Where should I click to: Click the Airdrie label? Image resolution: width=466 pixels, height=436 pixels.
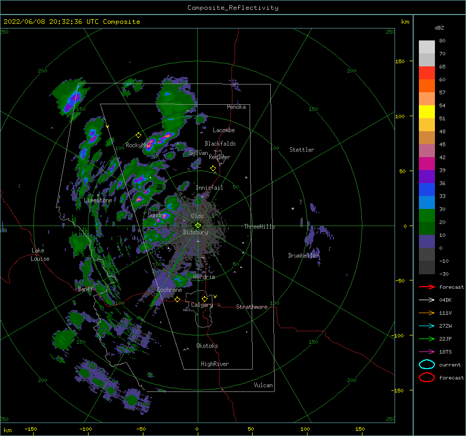click(204, 277)
